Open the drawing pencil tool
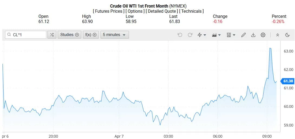 click(x=243, y=35)
